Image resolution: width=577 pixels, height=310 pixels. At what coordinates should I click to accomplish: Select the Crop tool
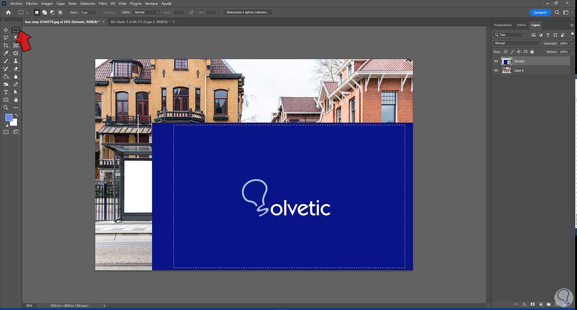click(6, 46)
